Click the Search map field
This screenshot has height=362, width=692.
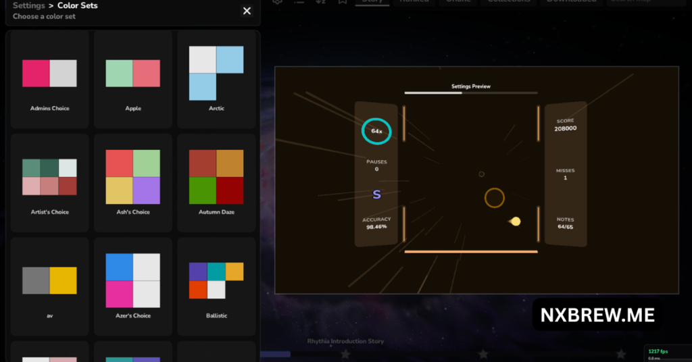click(x=645, y=2)
